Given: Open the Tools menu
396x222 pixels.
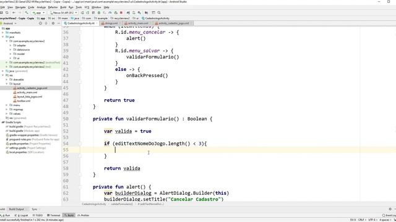Looking at the screenshot, I should coord(79,7).
